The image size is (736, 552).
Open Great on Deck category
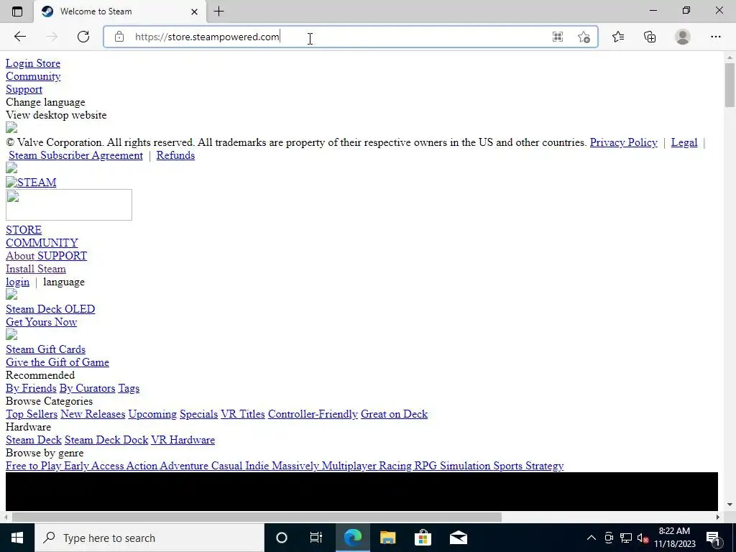pyautogui.click(x=395, y=414)
